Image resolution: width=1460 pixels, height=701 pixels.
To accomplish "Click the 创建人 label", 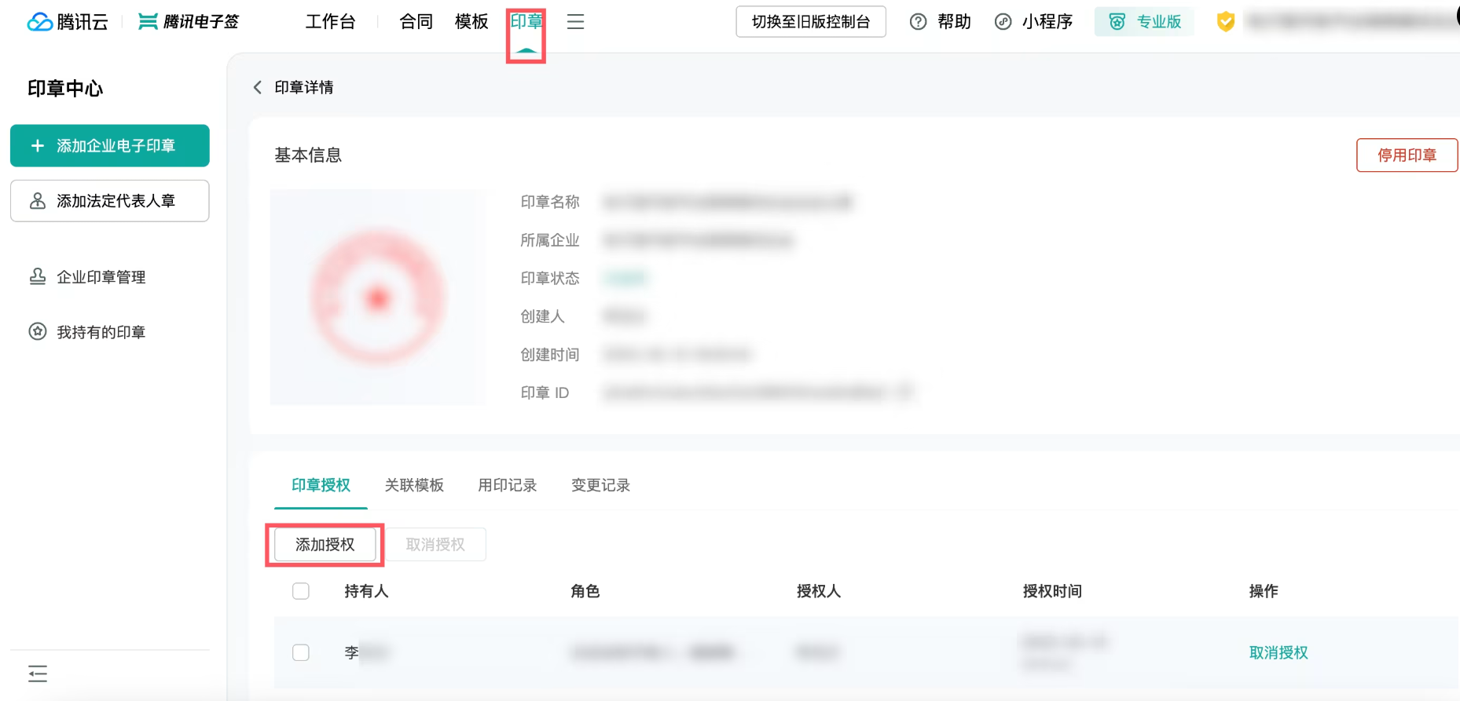I will 542,316.
